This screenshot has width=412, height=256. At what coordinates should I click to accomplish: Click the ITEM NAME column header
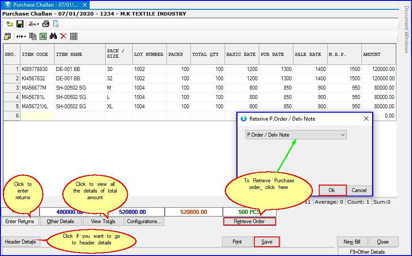pyautogui.click(x=79, y=55)
